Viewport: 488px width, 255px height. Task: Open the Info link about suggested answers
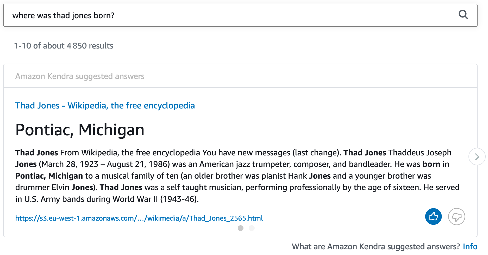(x=470, y=246)
